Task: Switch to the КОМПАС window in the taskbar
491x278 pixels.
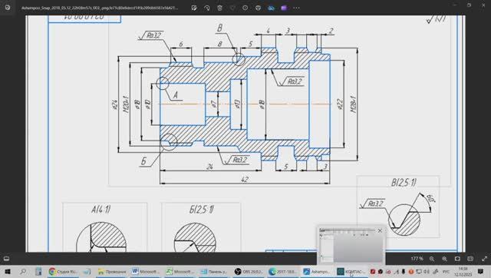Action: (351, 271)
